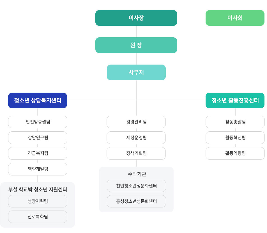Click the 원 장 box
This screenshot has width=267, height=233.
(136, 45)
